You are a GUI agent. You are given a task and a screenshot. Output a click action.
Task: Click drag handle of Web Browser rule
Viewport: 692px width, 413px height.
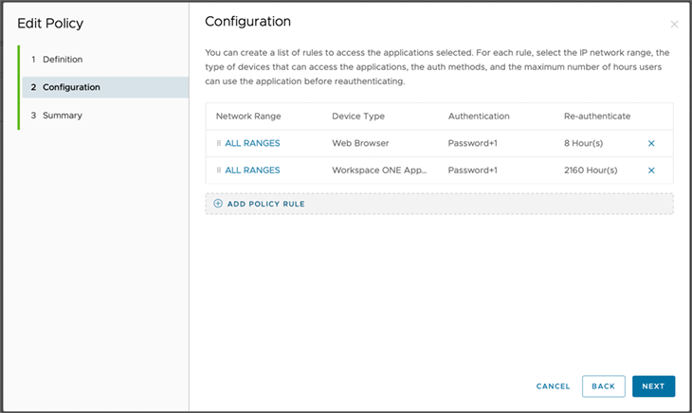point(219,143)
